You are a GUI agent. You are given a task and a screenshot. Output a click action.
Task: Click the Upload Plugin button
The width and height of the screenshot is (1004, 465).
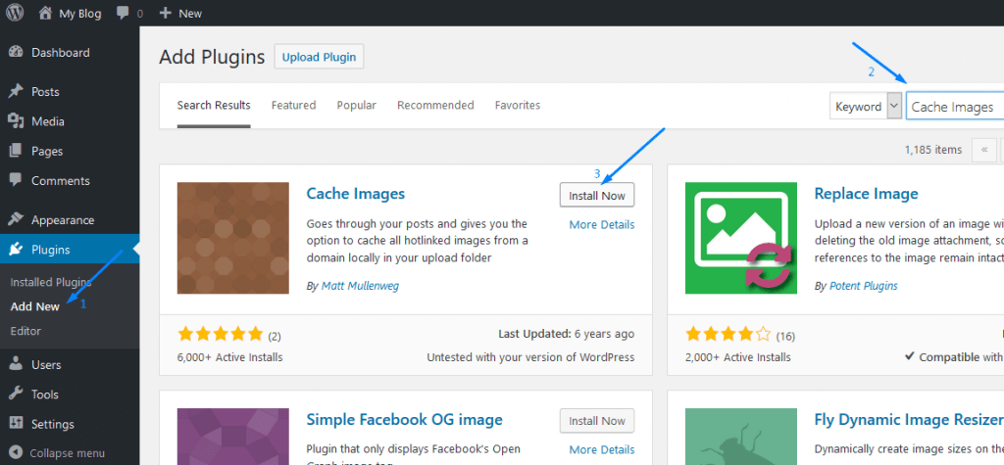[319, 56]
